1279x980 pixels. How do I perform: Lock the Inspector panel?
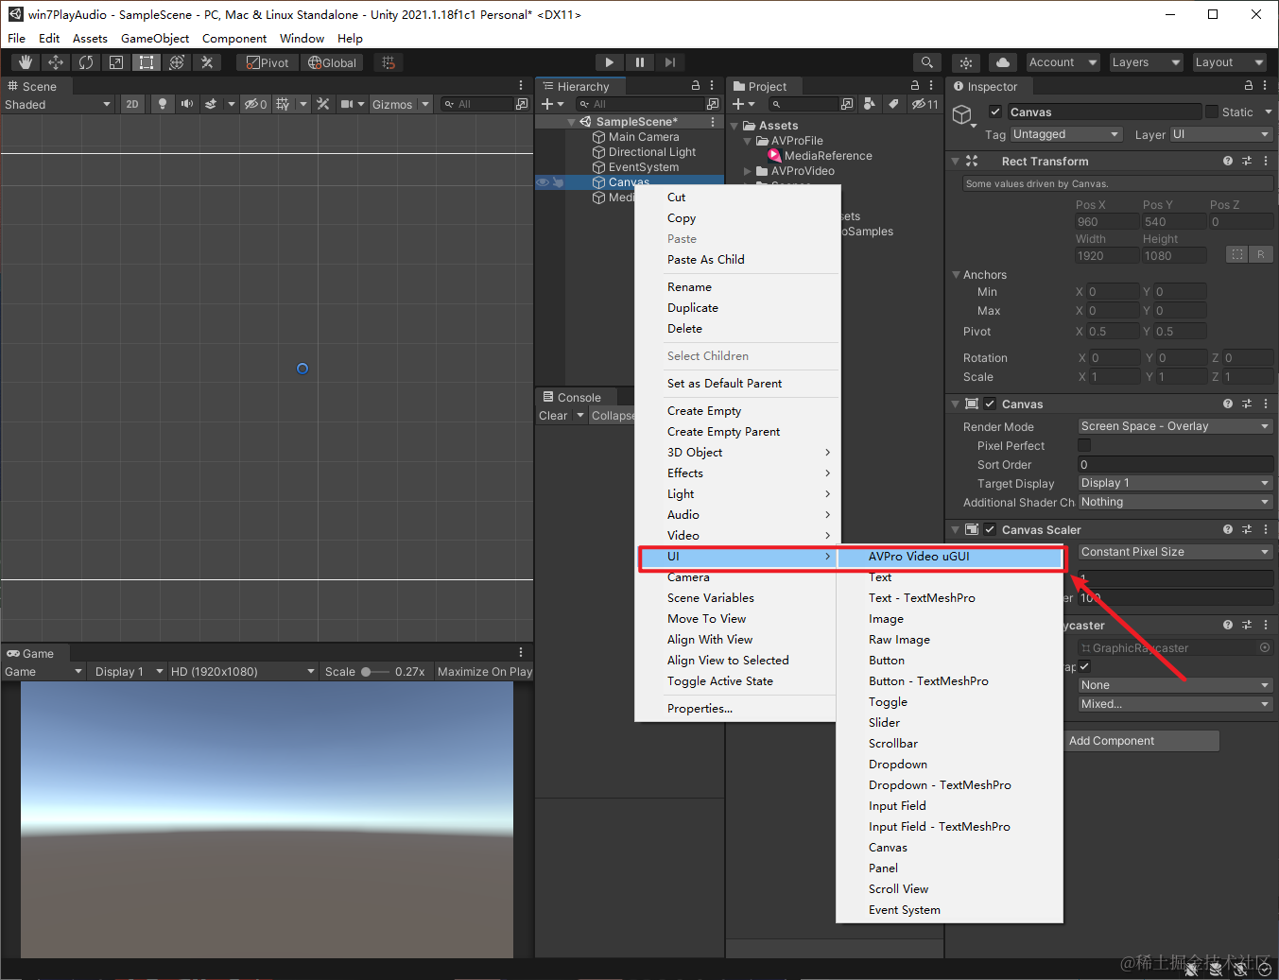(x=1249, y=85)
